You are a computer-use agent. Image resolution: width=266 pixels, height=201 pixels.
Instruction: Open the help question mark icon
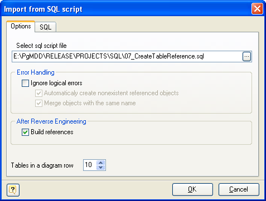tap(13, 190)
